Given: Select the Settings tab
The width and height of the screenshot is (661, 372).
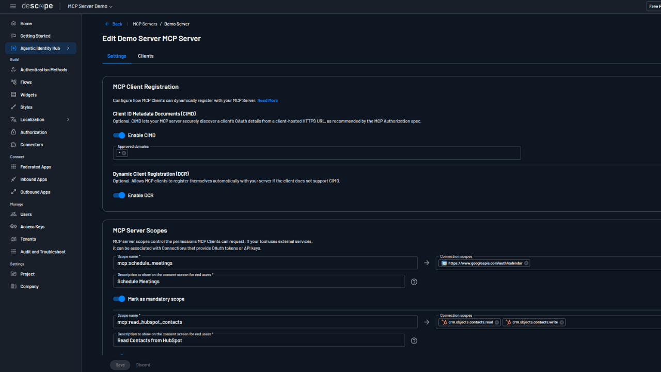Looking at the screenshot, I should click(x=116, y=56).
